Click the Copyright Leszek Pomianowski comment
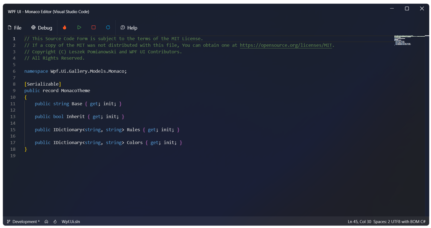Viewport: 431px width, 228px height. [103, 52]
